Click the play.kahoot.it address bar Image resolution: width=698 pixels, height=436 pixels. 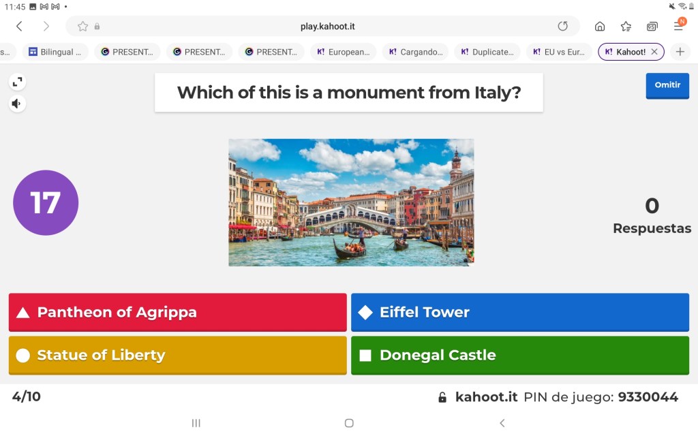(327, 27)
